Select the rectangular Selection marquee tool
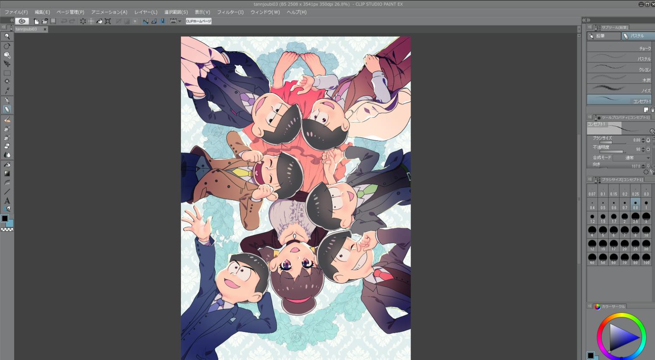The width and height of the screenshot is (655, 360). click(7, 73)
